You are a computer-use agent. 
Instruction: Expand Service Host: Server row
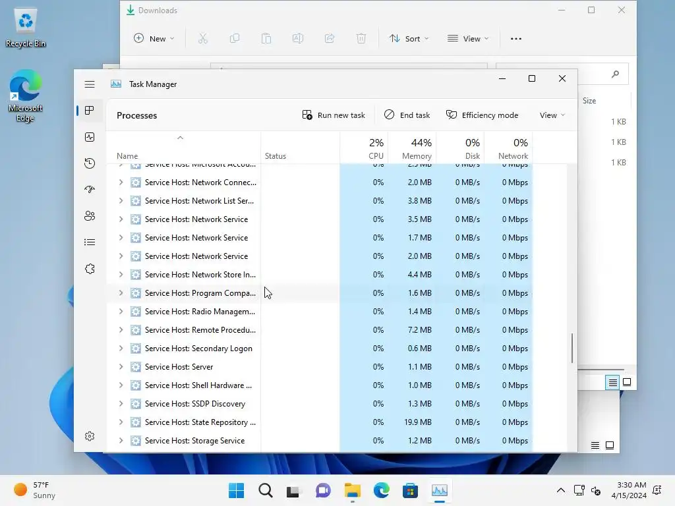coord(121,367)
